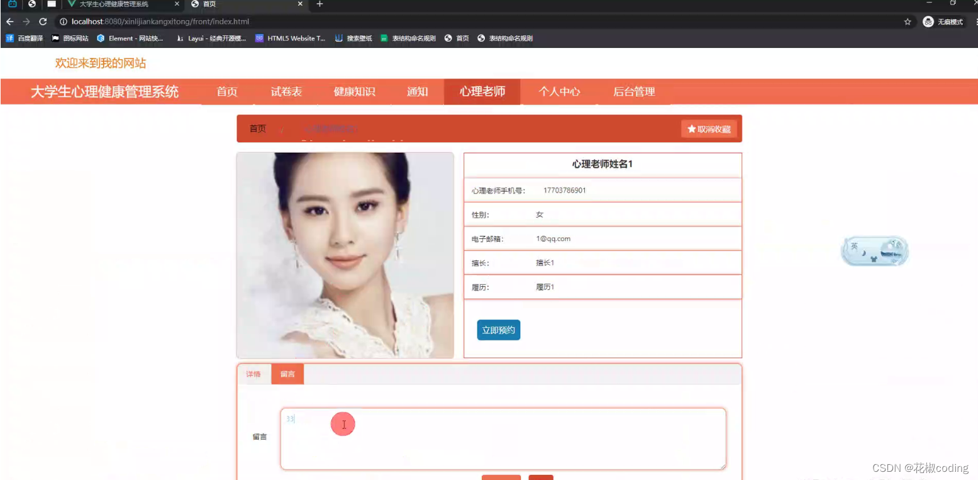
Task: Click the 无痕模式 incognito profile icon
Action: [928, 21]
